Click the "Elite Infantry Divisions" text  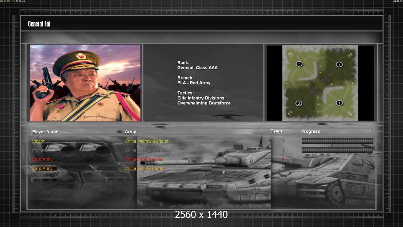[x=201, y=98]
